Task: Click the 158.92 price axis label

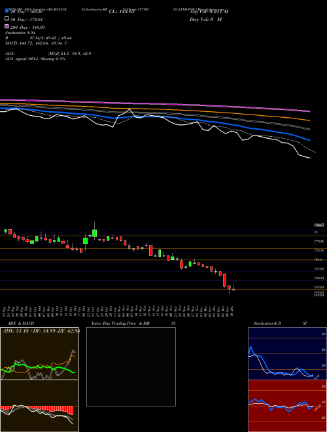Action: pyautogui.click(x=319, y=268)
